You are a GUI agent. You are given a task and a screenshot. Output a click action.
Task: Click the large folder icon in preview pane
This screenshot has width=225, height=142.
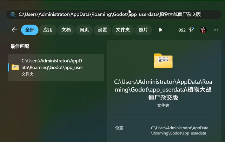click(163, 60)
